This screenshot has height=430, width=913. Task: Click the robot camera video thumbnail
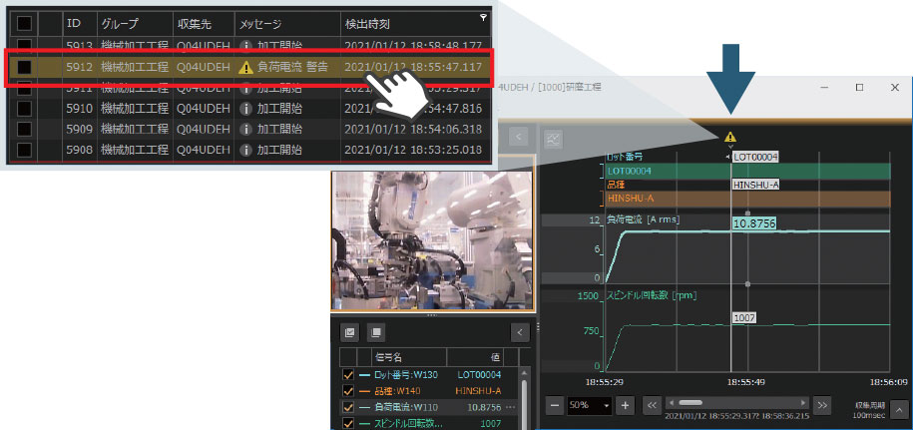point(433,237)
